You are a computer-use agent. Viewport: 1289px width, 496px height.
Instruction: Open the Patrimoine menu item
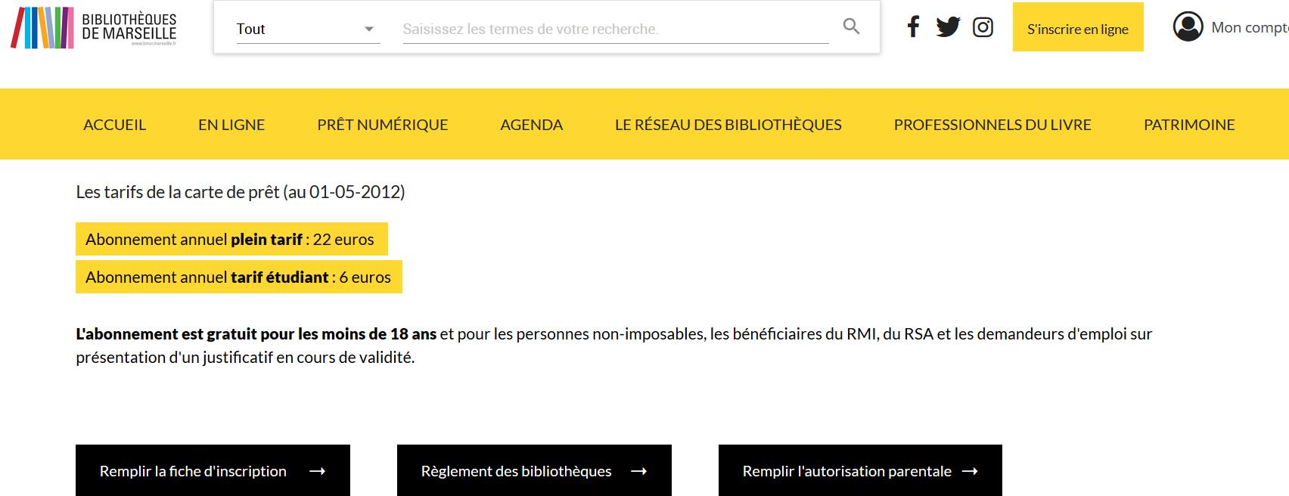point(1188,125)
